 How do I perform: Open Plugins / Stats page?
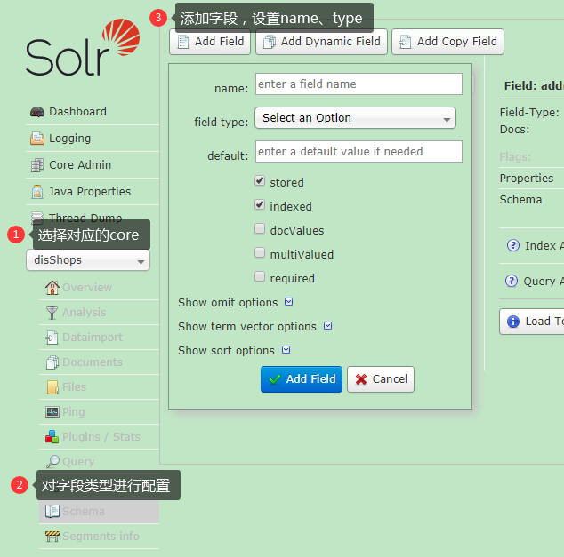click(x=99, y=436)
